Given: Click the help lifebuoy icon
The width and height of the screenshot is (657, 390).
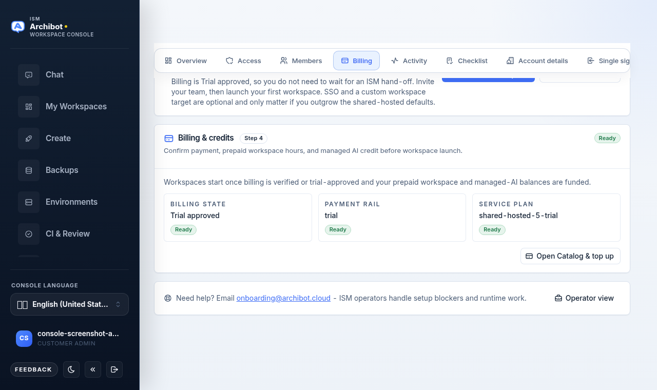Looking at the screenshot, I should 168,298.
